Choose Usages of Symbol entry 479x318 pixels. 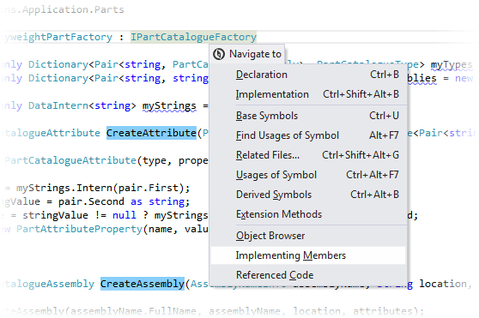308,175
